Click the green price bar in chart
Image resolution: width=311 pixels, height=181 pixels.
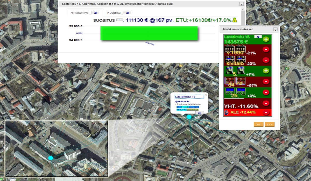149,33
